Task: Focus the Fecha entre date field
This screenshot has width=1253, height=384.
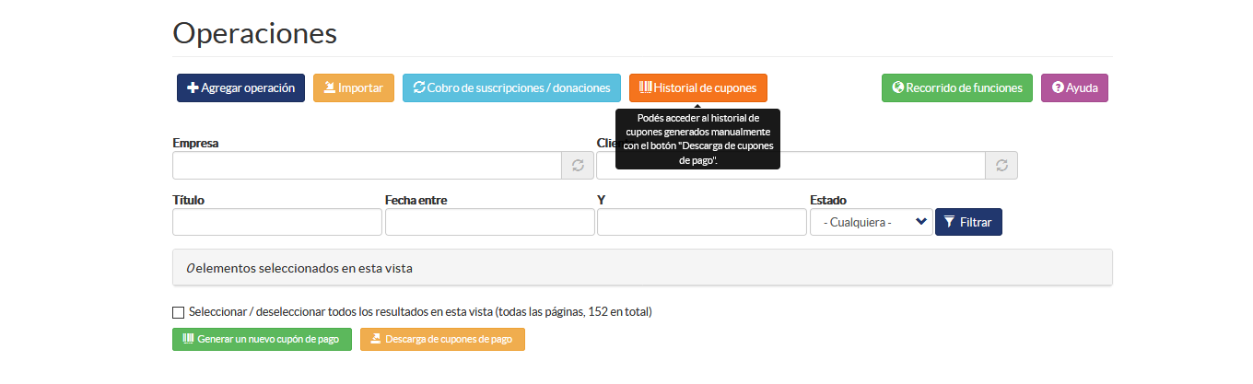Action: (490, 222)
